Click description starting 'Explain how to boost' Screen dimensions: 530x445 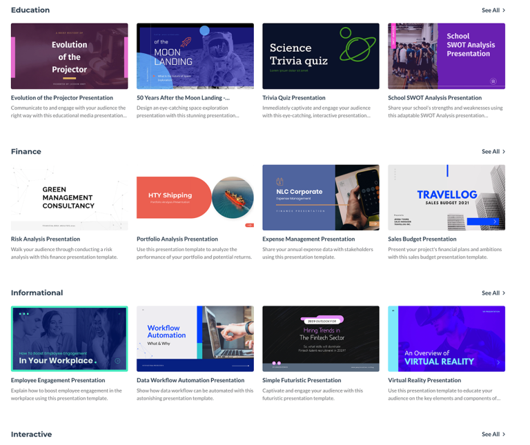(66, 395)
